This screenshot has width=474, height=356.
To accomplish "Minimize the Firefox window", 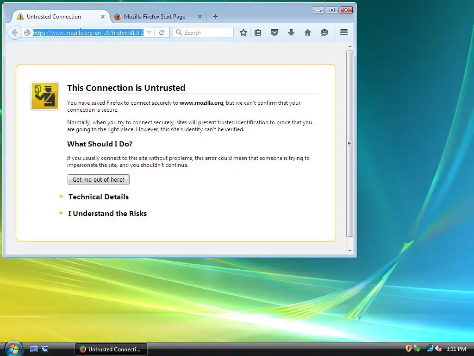I will 318,10.
